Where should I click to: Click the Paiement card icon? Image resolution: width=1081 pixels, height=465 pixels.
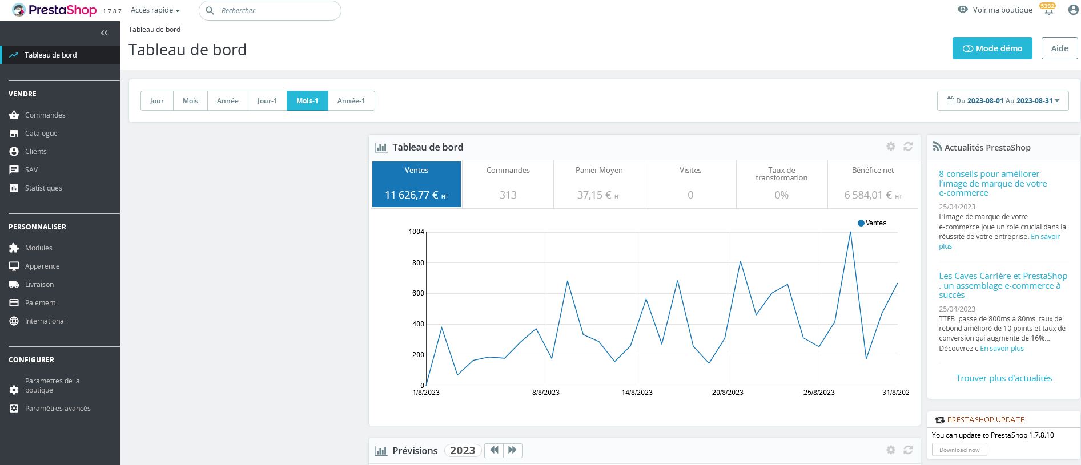point(14,303)
